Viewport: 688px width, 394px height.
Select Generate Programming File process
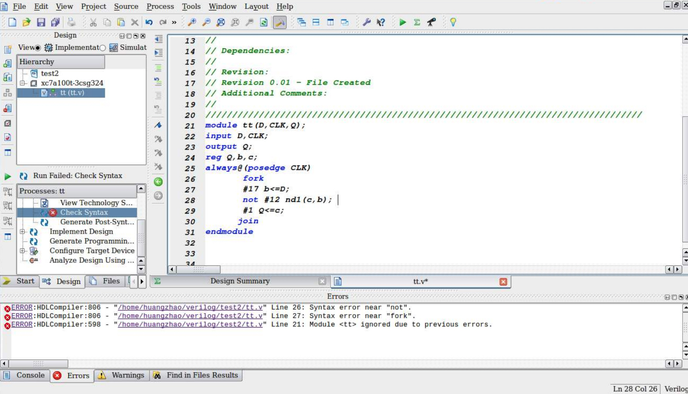(x=92, y=241)
